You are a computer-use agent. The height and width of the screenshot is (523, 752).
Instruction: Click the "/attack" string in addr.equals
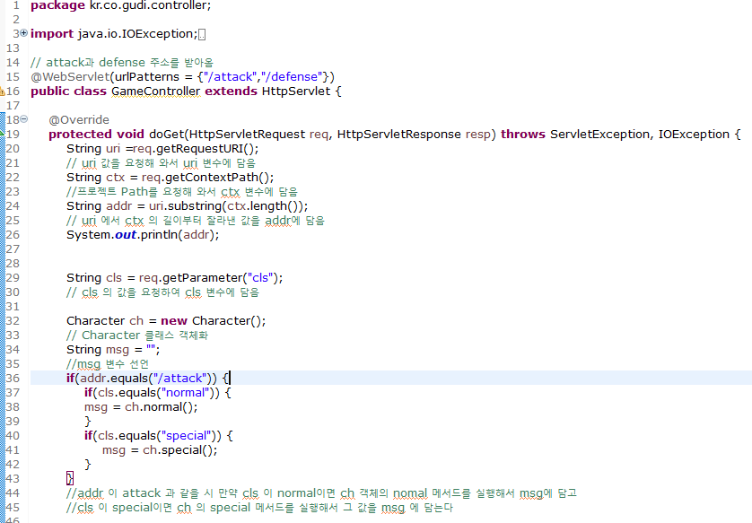179,379
